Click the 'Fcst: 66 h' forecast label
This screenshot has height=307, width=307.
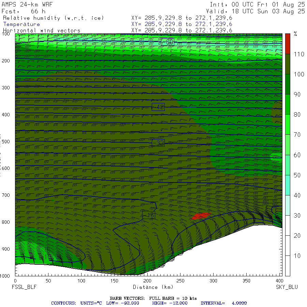click(x=24, y=11)
